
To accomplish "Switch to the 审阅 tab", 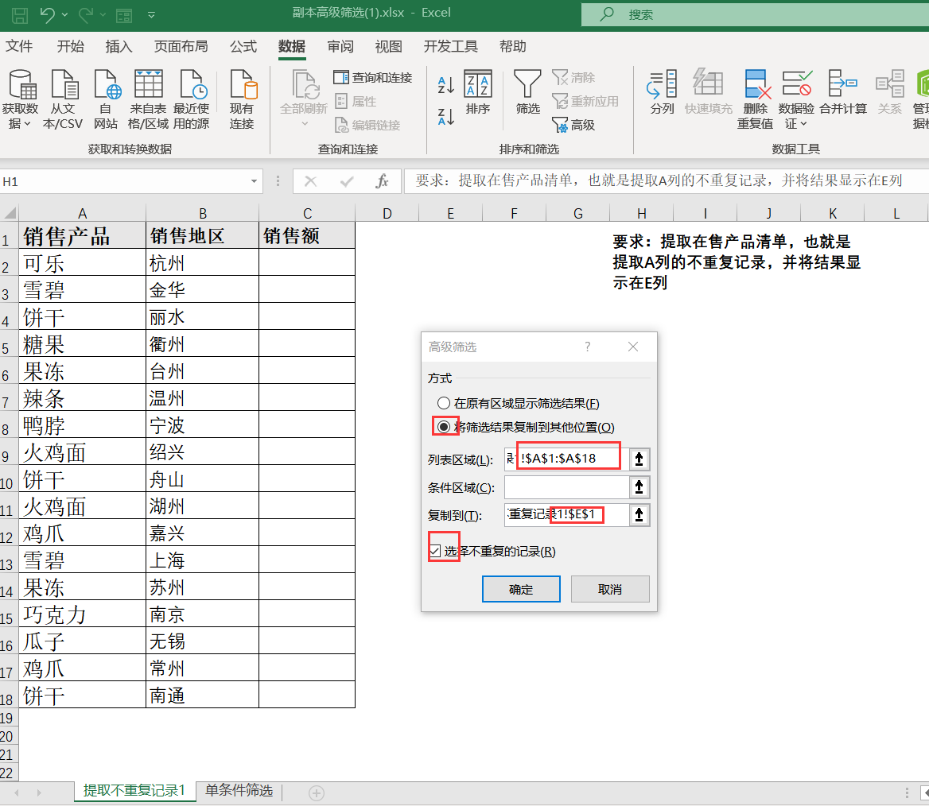I will pos(340,46).
